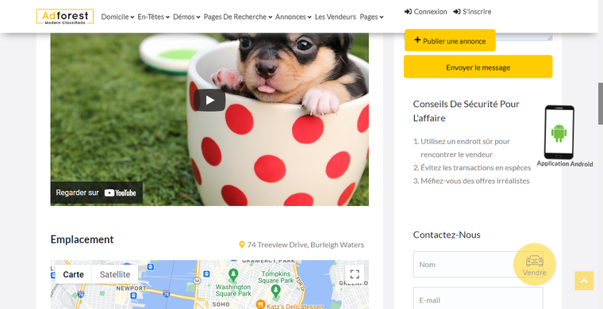
Task: Click the Connexion login icon
Action: click(408, 12)
